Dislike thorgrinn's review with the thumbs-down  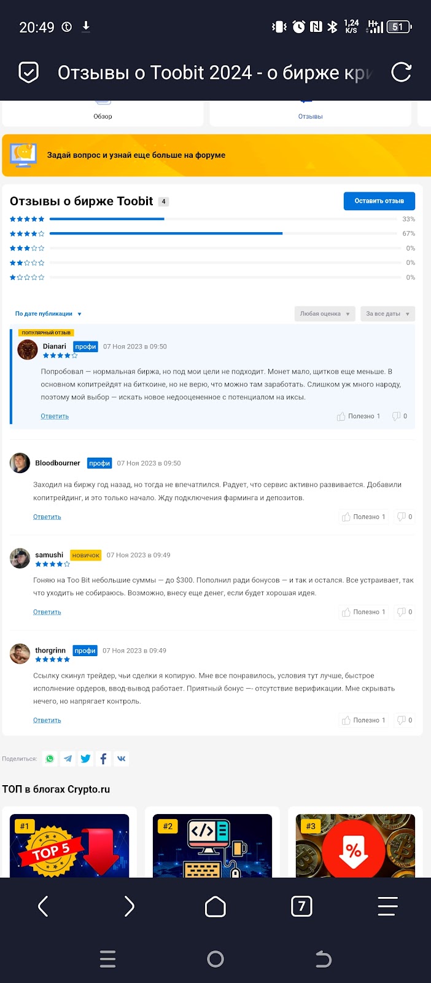(x=404, y=720)
